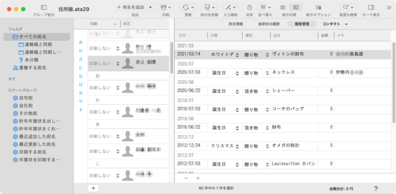Image resolution: width=396 pixels, height=194 pixels.
Task: Sort gift table by 日付 header
Action: (x=191, y=36)
